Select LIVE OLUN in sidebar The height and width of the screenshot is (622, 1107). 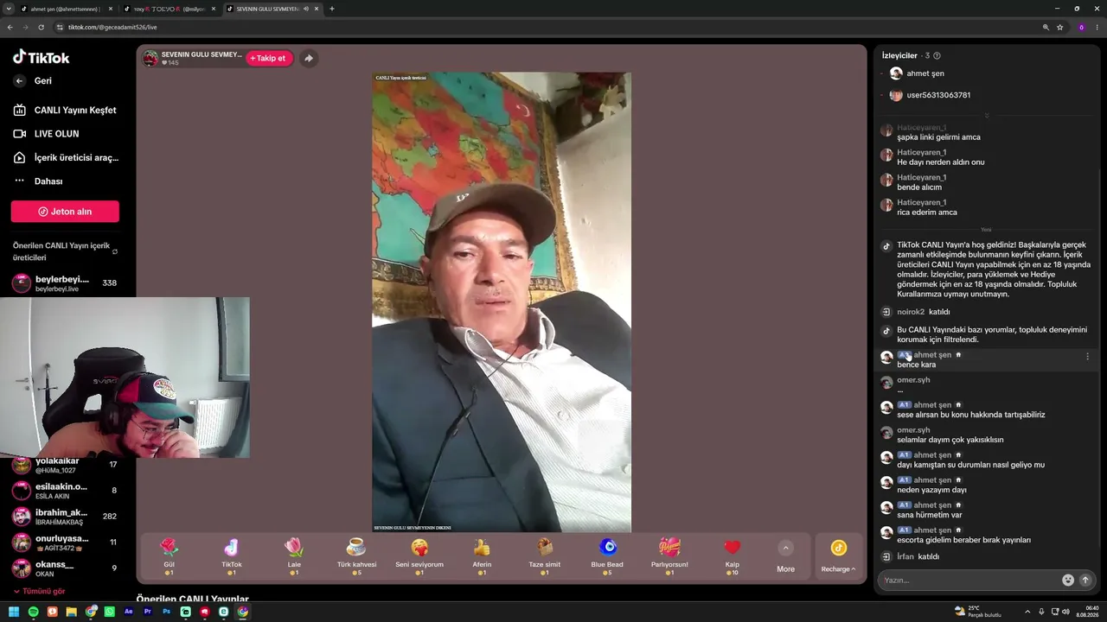46,134
